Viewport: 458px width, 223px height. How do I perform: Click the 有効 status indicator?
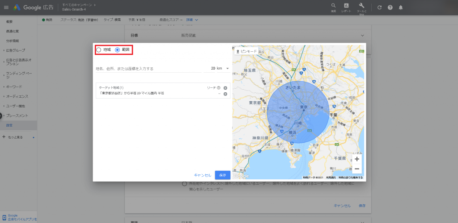(x=47, y=20)
